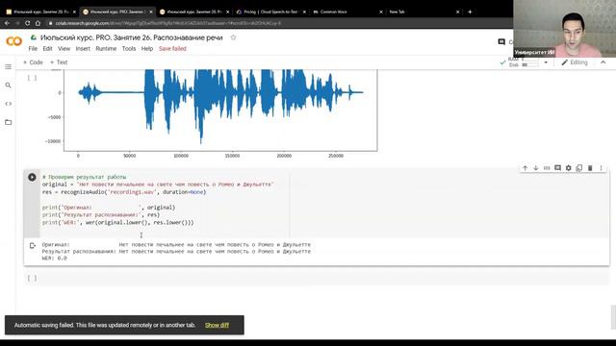Viewport: 616px width, 346px height.
Task: Move the selected cell down
Action: pyautogui.click(x=536, y=168)
